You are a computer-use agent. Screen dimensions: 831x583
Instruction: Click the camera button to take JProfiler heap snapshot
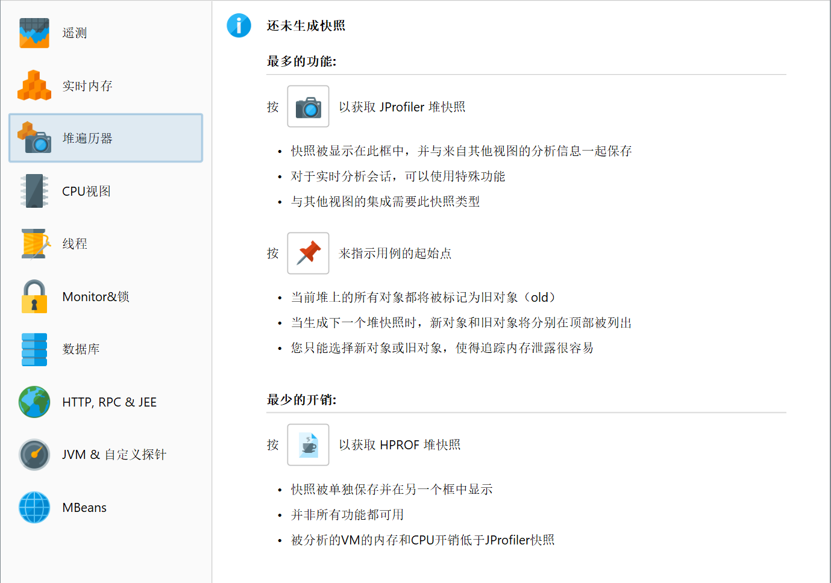click(x=308, y=107)
